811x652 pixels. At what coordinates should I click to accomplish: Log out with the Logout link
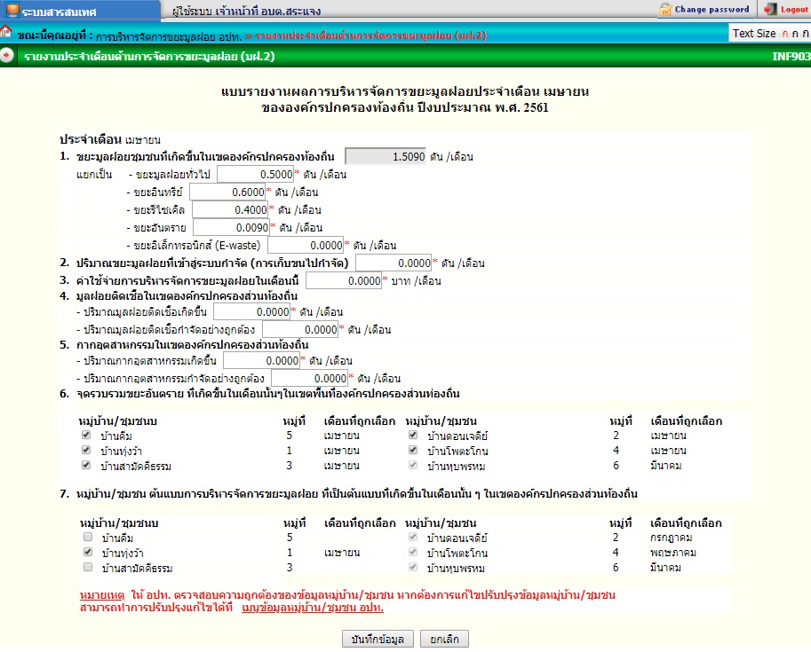pos(794,9)
